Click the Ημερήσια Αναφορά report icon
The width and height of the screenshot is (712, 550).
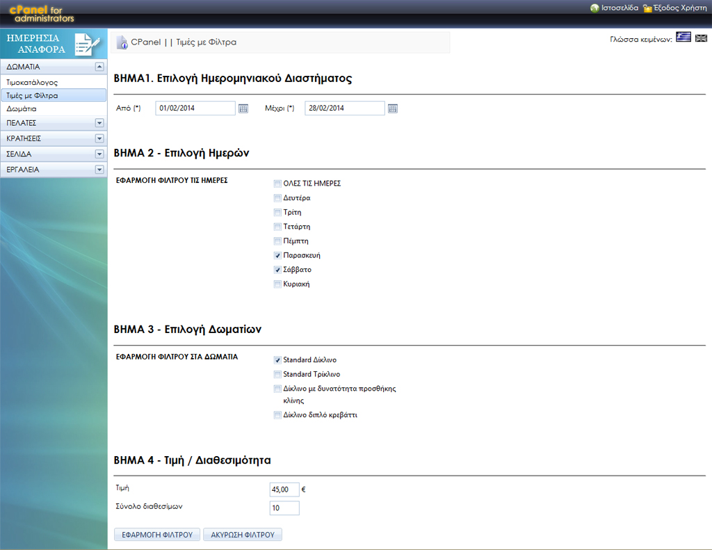click(87, 44)
